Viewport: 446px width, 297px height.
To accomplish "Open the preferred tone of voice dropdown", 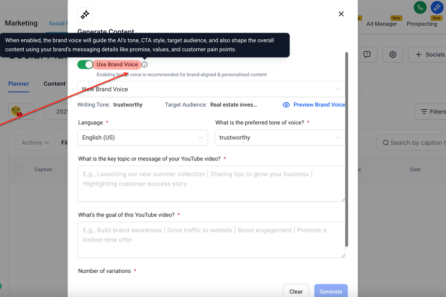I will tap(280, 138).
